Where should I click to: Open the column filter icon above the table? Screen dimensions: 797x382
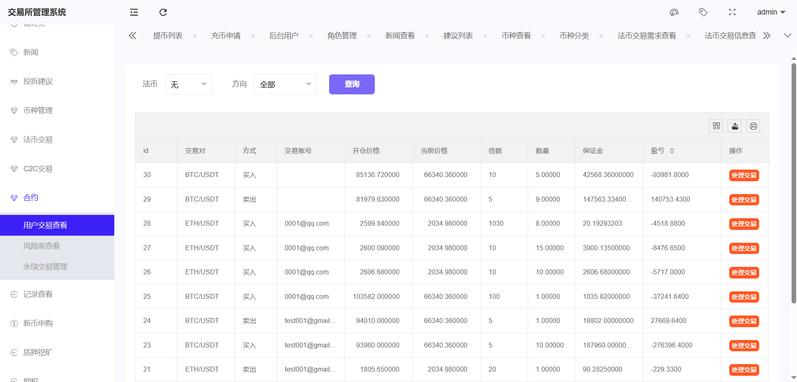pos(716,126)
